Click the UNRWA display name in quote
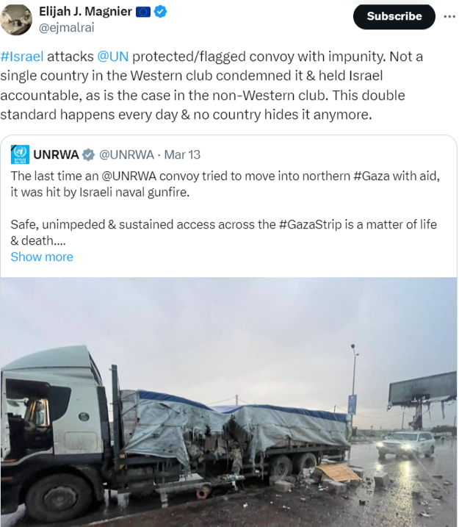The image size is (459, 527). pyautogui.click(x=57, y=154)
